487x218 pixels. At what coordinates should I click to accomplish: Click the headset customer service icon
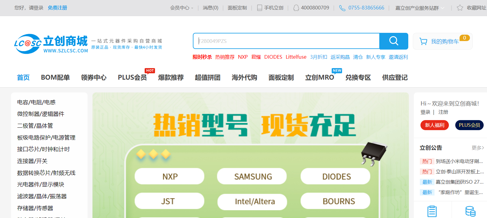pos(296,8)
